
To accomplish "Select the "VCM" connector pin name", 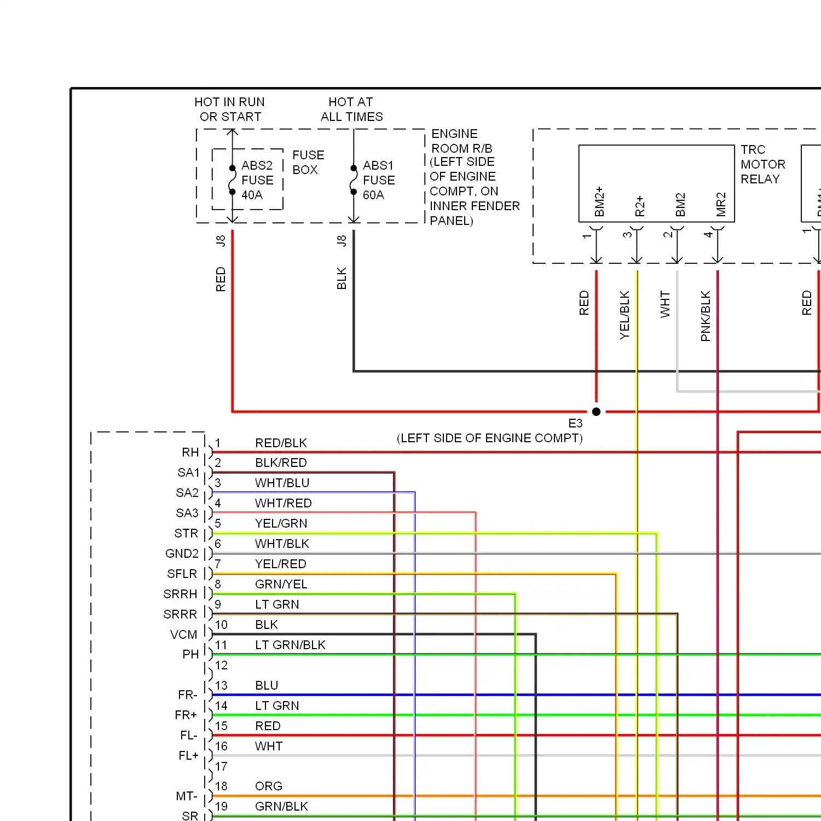I will (x=183, y=634).
